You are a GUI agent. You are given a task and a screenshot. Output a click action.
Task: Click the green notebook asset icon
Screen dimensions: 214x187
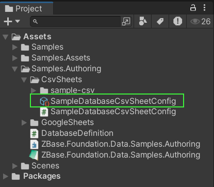click(x=34, y=155)
